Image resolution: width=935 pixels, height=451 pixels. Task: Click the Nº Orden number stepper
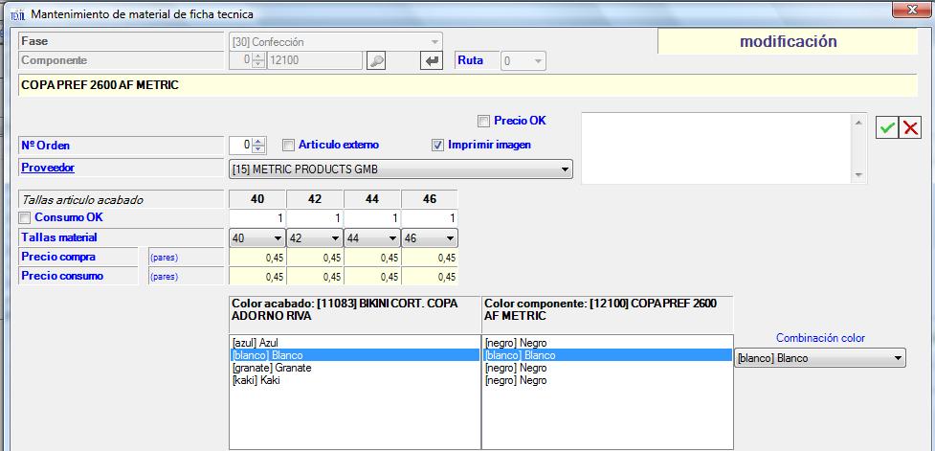[257, 145]
